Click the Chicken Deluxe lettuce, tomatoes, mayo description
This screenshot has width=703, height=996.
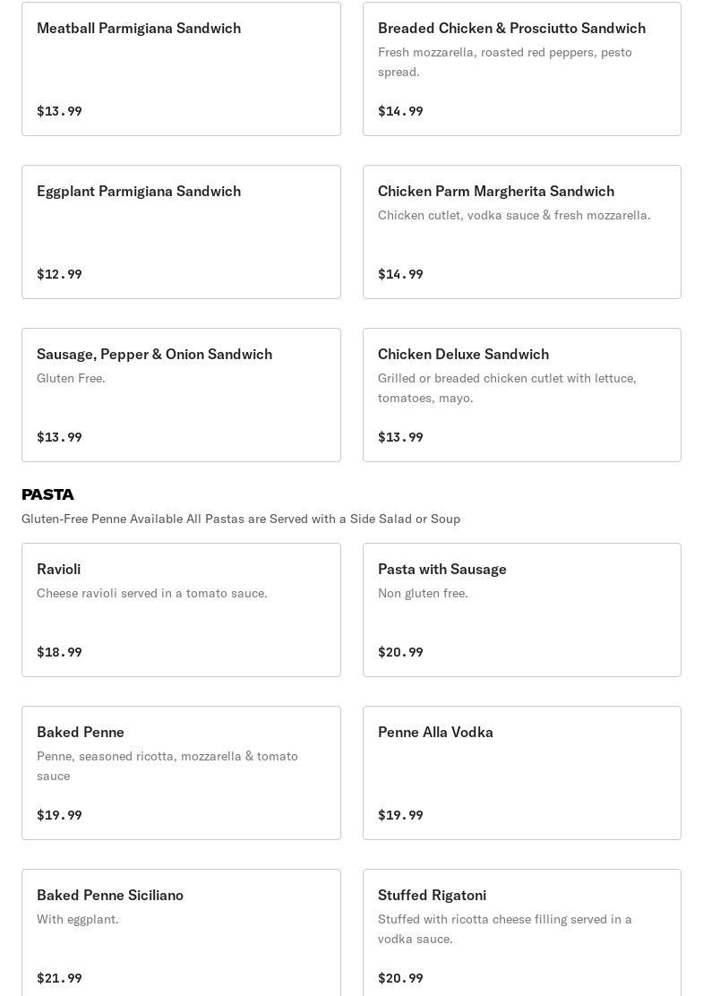pos(507,388)
